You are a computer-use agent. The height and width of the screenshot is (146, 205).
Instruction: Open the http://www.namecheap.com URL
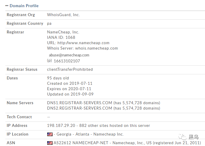point(83,43)
